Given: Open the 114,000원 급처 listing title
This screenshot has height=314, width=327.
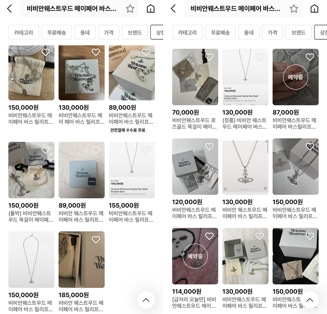Looking at the screenshot, I should pyautogui.click(x=194, y=302).
